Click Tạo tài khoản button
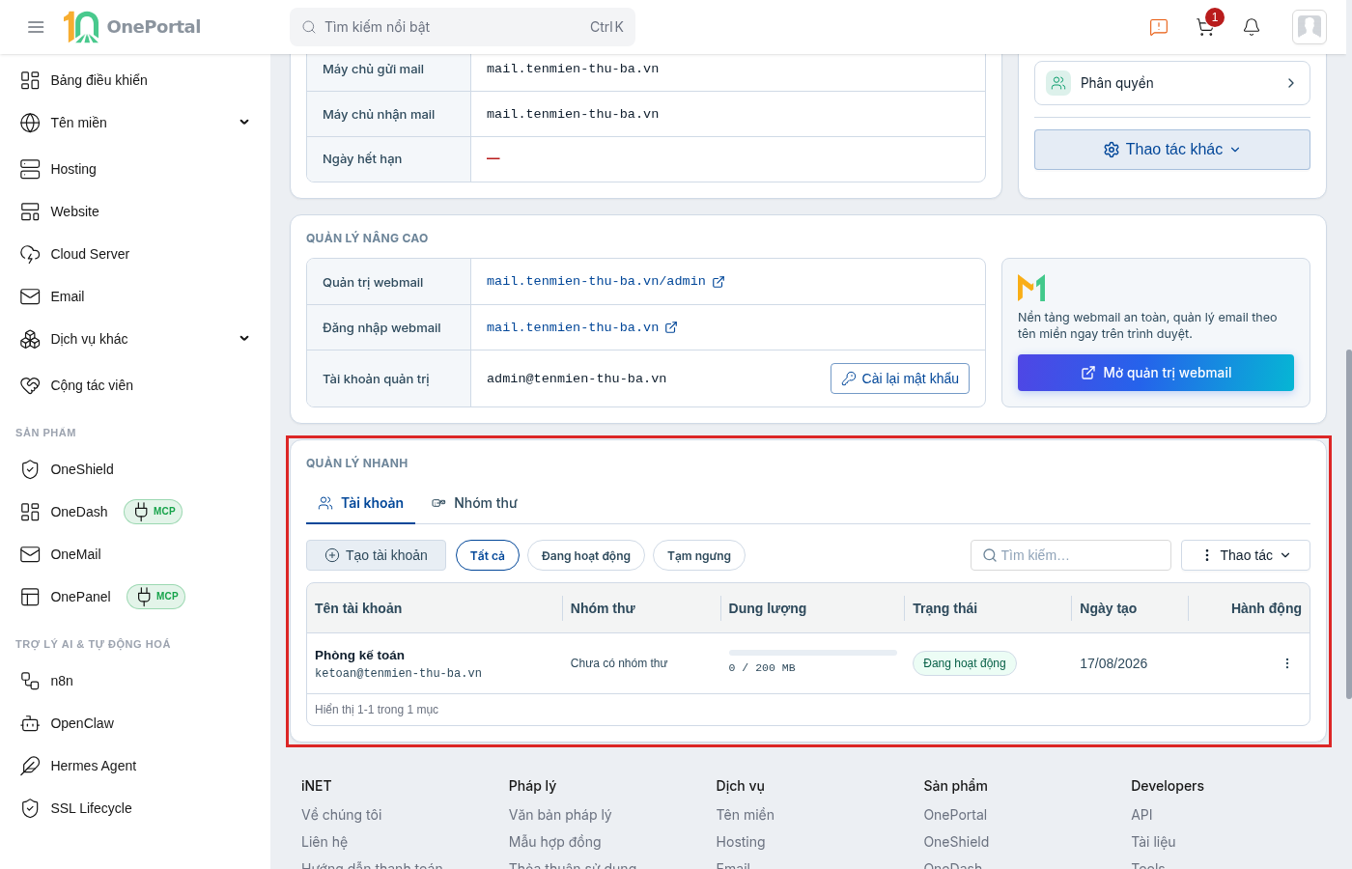1352x869 pixels. [376, 555]
